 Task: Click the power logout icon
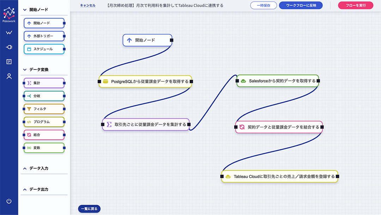coord(9,201)
